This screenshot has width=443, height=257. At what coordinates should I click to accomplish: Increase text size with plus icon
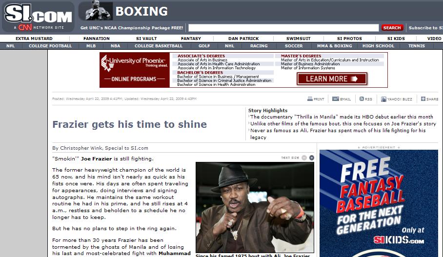coord(311,158)
